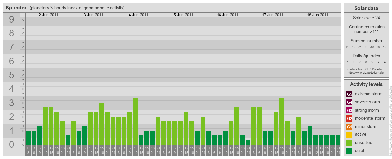Click the 16 Jun 2011 date header

pyautogui.click(x=227, y=15)
